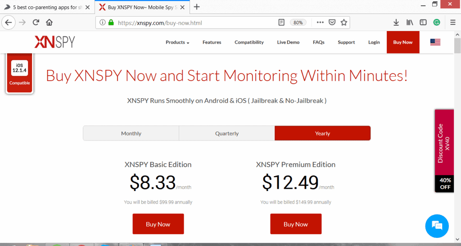Image resolution: width=461 pixels, height=246 pixels.
Task: Buy Now for XNSPY Premium Edition
Action: (x=296, y=224)
